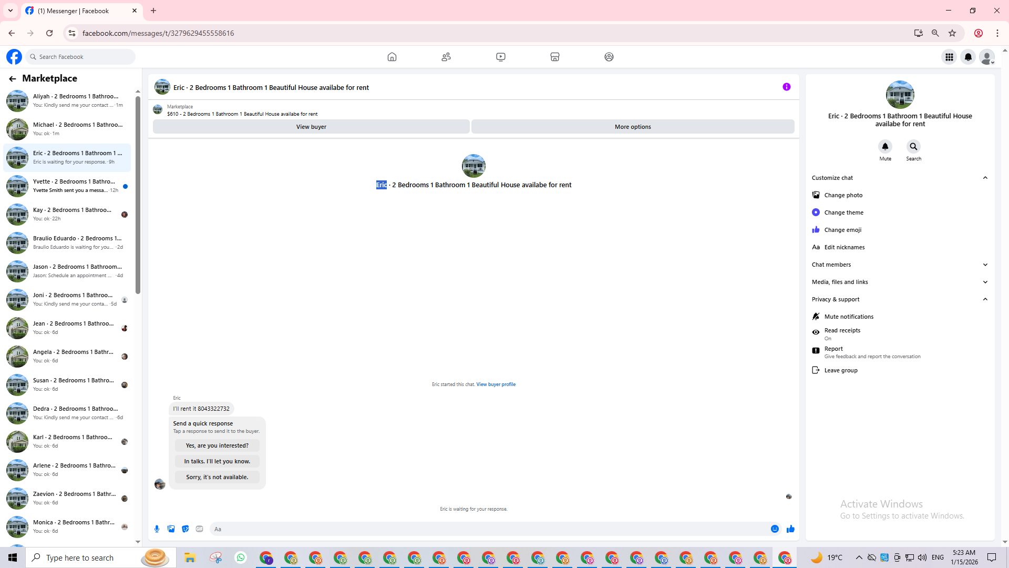
Task: Toggle Read receipts setting
Action: click(842, 333)
